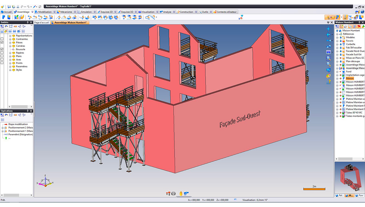The height and width of the screenshot is (207, 365).
Task: Click the model preview thumbnail at bottom right
Action: (x=349, y=177)
